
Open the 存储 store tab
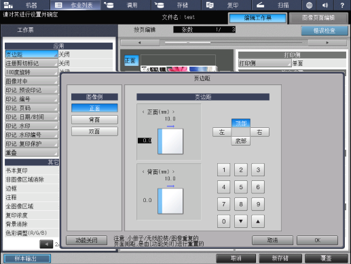point(177,5)
